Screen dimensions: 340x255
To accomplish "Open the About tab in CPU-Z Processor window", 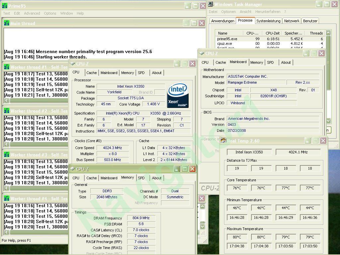I will 157,73.
